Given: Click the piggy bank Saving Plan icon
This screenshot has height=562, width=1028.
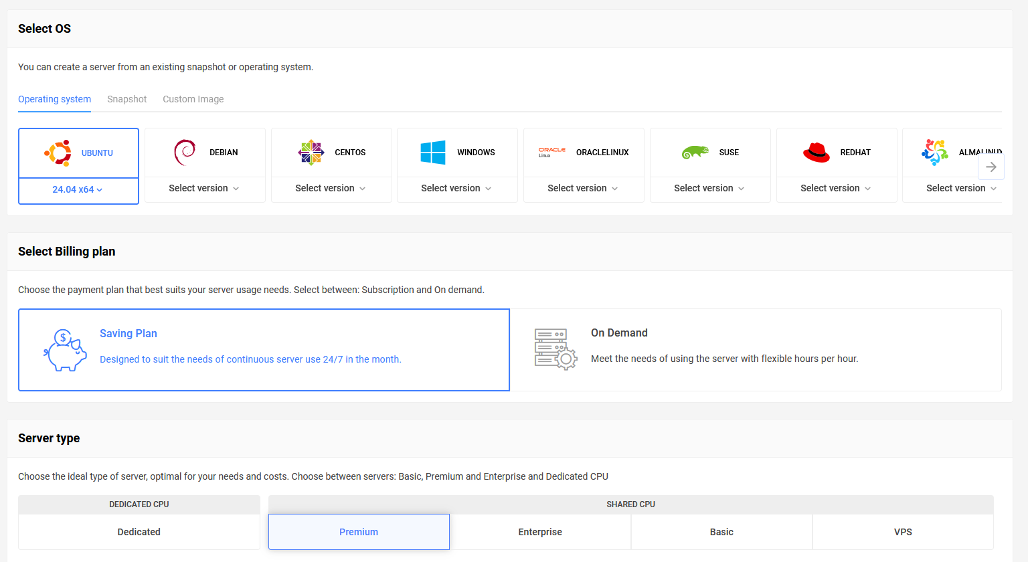Looking at the screenshot, I should coord(65,350).
